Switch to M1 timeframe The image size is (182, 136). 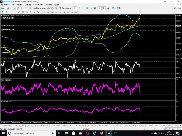[45, 12]
